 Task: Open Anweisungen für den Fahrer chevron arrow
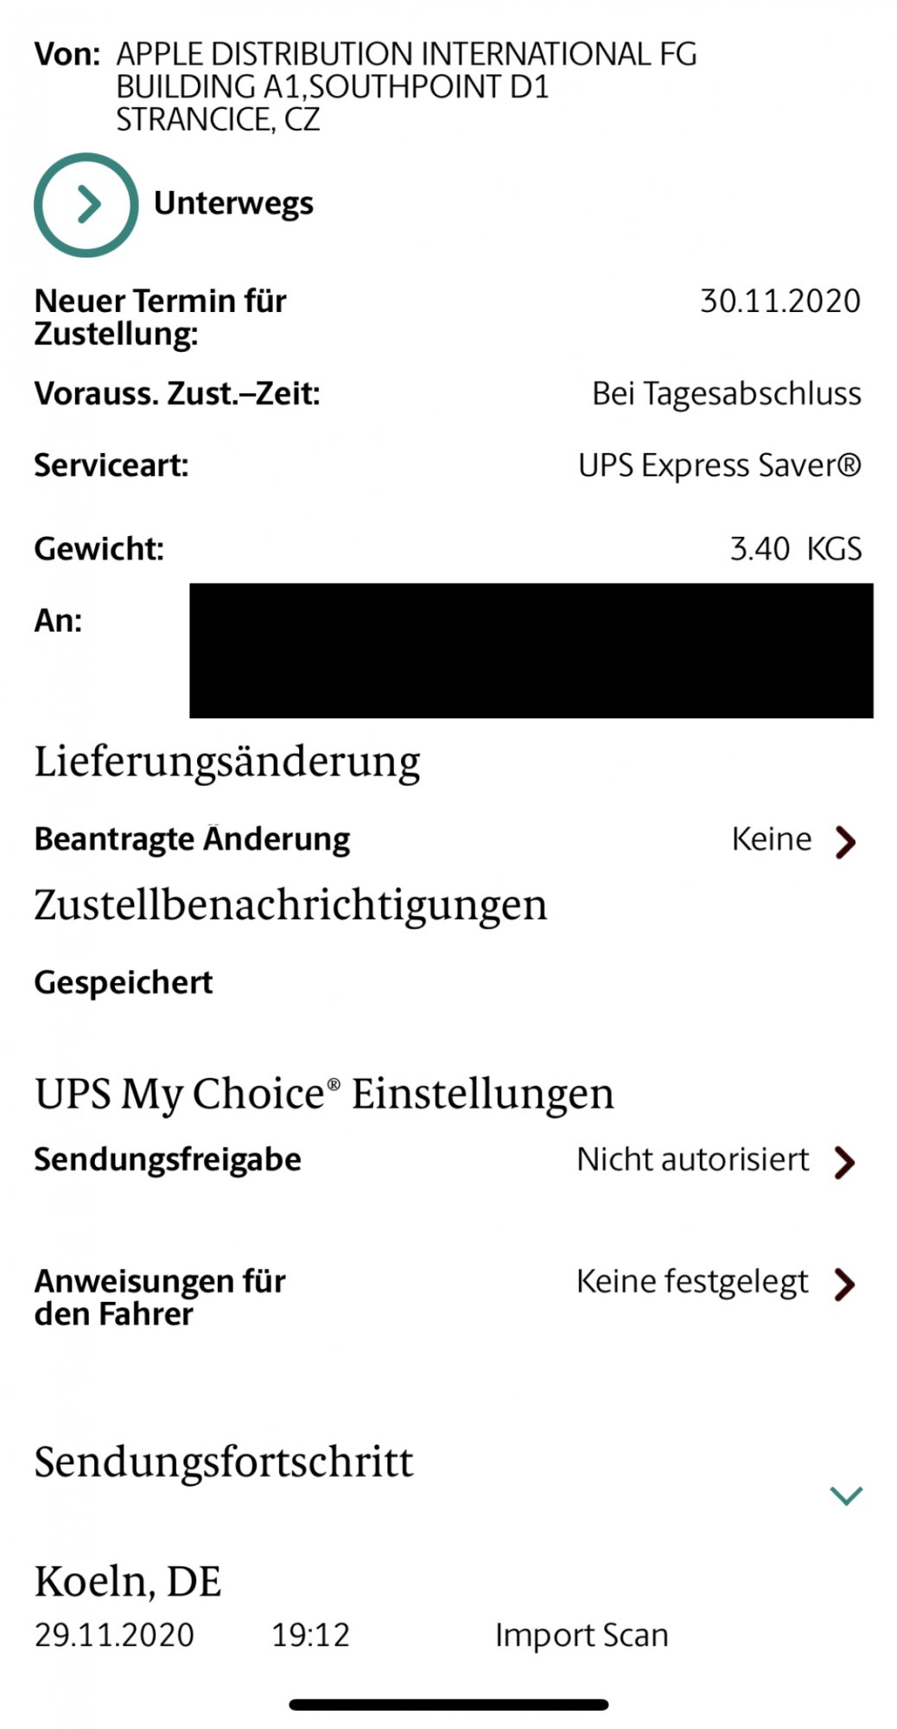(x=844, y=1284)
